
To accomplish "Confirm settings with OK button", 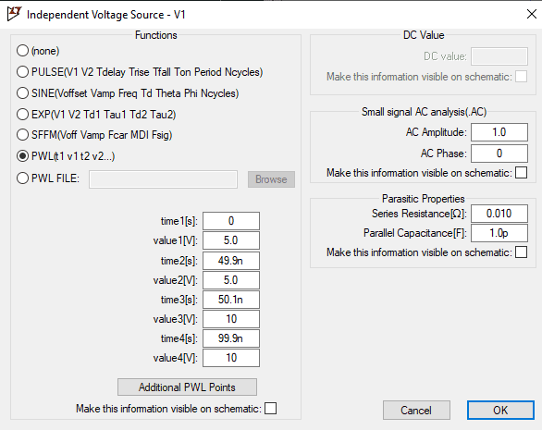I will [x=500, y=411].
